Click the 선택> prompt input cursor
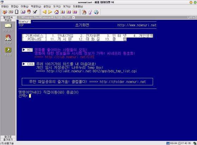Viewport: 197px width, 145px height. (x=30, y=96)
